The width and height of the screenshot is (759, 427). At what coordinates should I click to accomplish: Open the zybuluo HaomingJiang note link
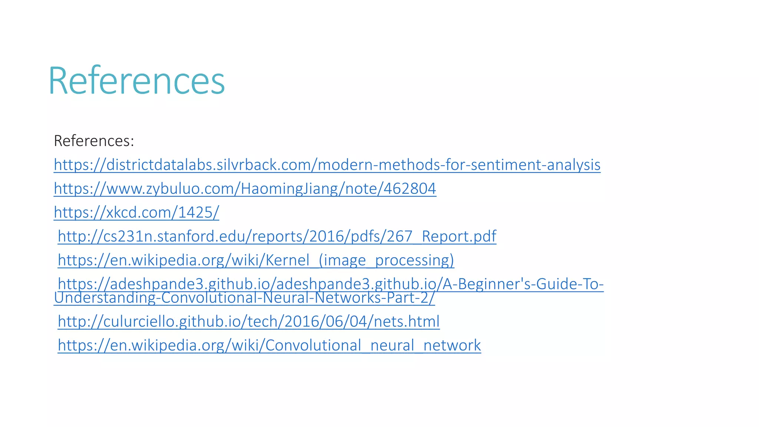pyautogui.click(x=245, y=189)
